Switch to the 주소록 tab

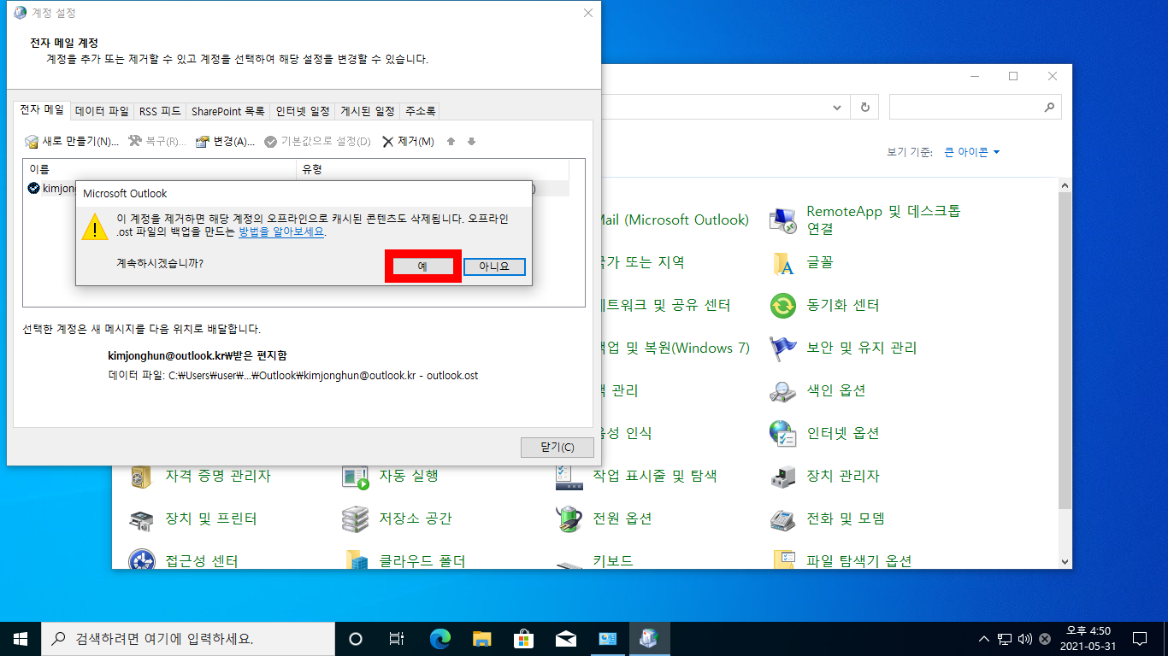point(420,111)
